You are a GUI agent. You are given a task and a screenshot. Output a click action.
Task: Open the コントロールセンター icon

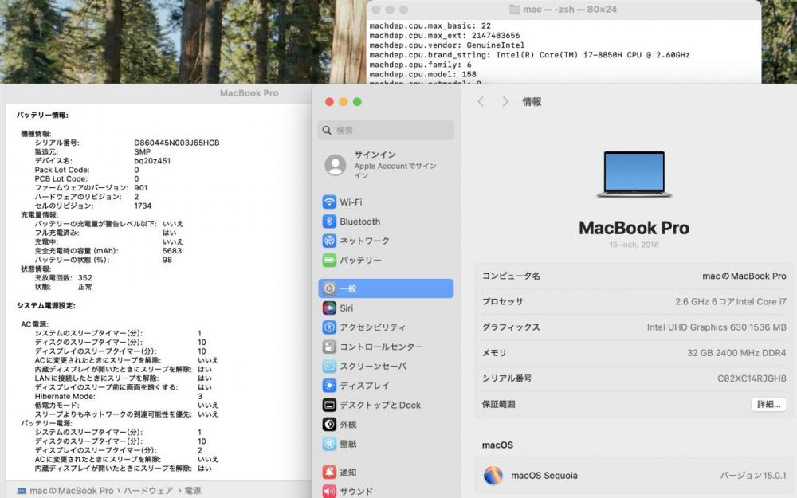[x=329, y=347]
